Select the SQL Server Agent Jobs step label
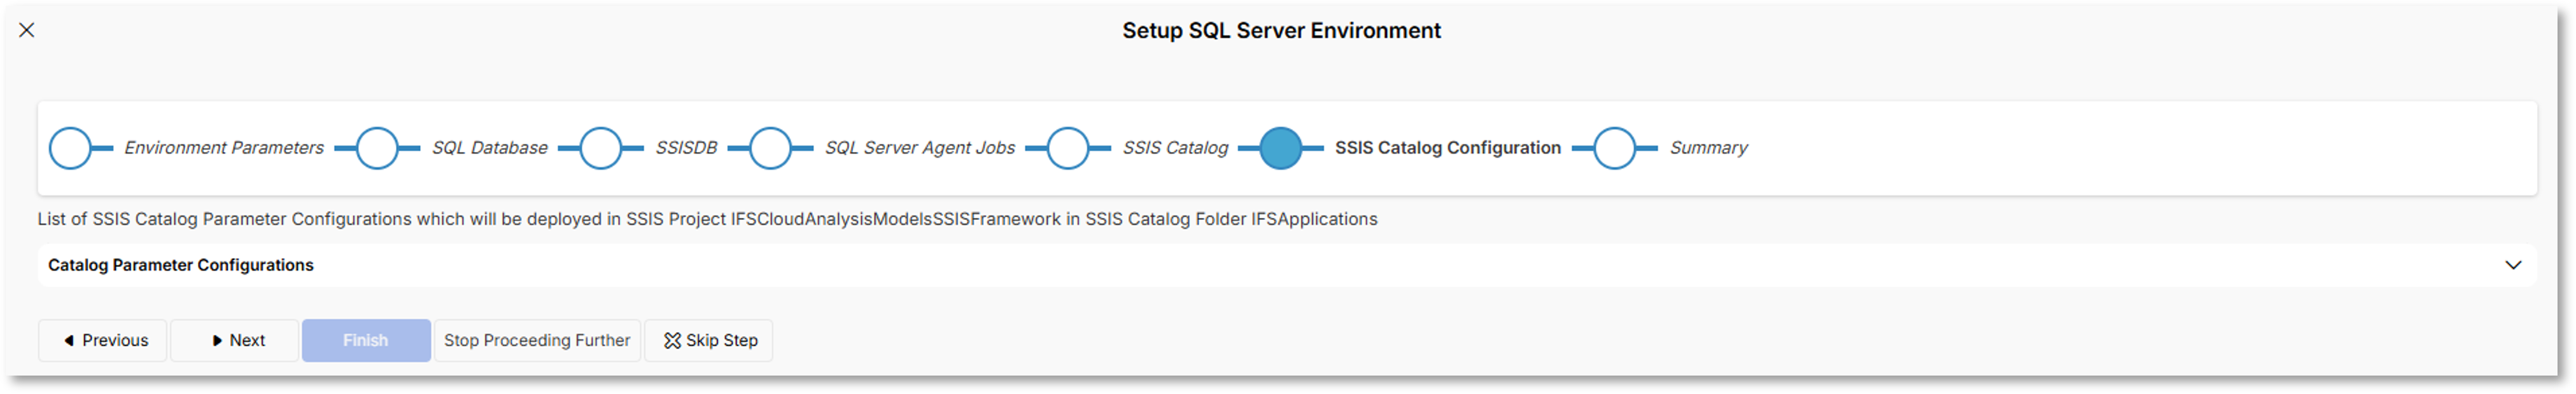 [920, 147]
